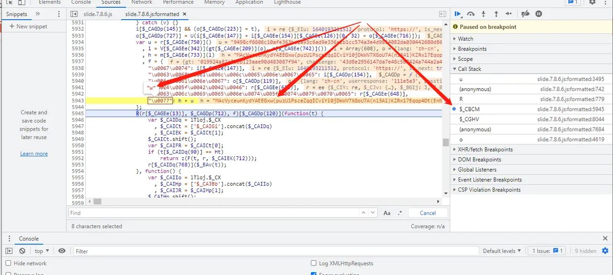Toggle match case in Find bar
The height and width of the screenshot is (275, 613).
[x=387, y=213]
